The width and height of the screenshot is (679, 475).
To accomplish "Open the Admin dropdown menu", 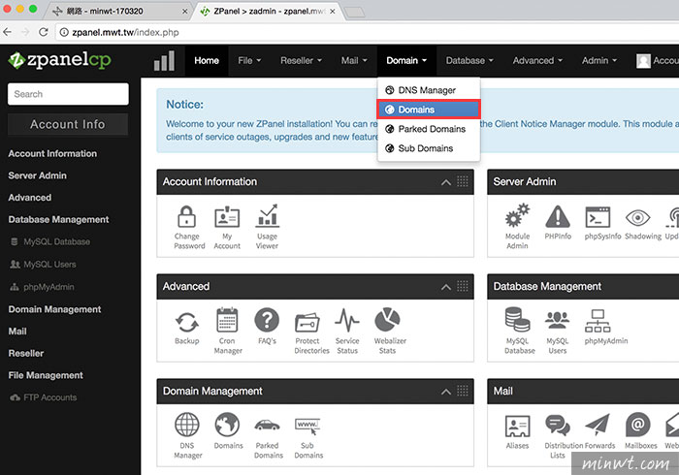I will coord(599,60).
